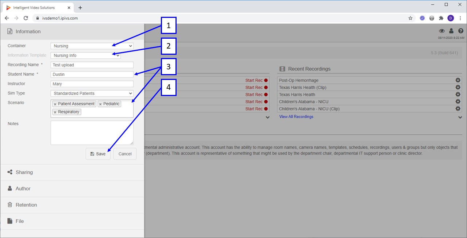Open the Sim Type dropdown

[x=92, y=93]
